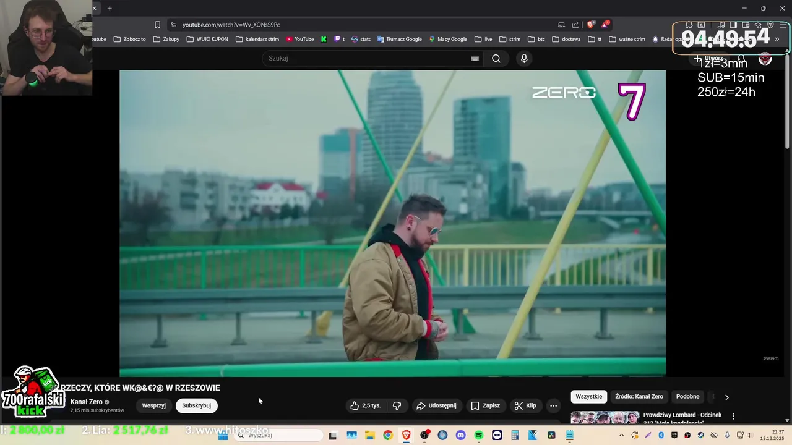792x445 pixels.
Task: Open kalendarz strim bookmark folder
Action: (257, 39)
